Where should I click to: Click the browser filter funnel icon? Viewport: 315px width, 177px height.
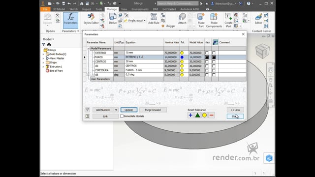tap(44, 44)
